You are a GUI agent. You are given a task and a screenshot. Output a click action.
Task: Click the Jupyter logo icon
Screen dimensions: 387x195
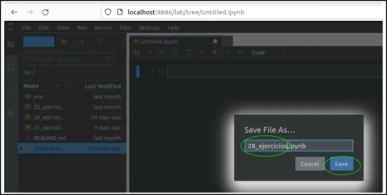coord(11,27)
